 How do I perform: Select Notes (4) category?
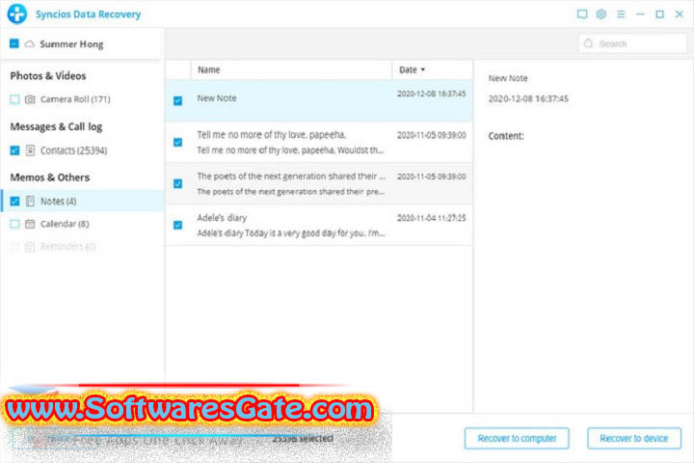58,202
